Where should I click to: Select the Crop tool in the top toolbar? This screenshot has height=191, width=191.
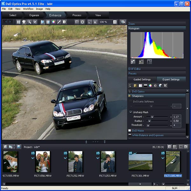(35, 22)
